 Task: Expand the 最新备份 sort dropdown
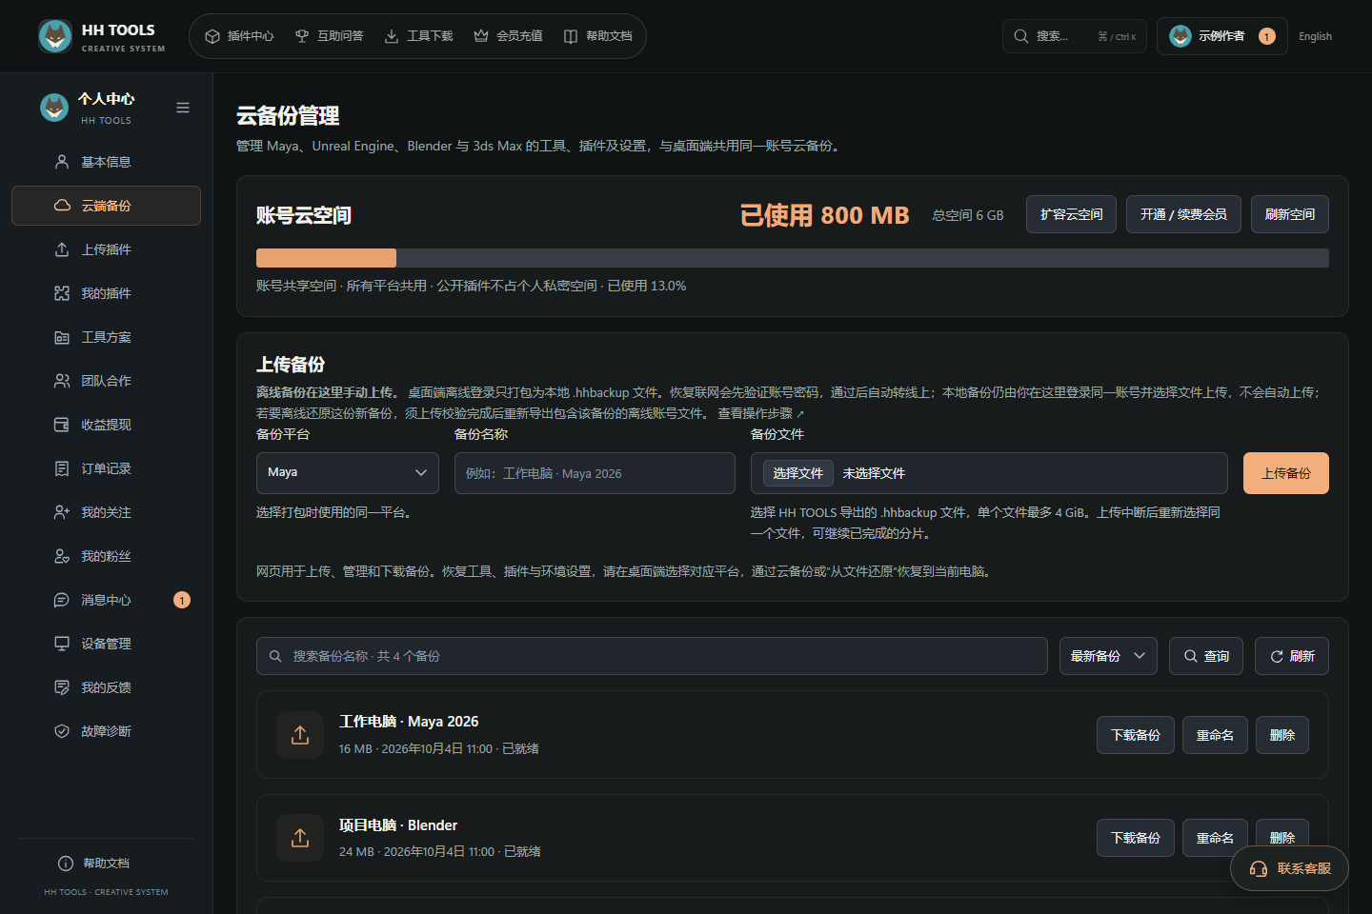point(1108,656)
